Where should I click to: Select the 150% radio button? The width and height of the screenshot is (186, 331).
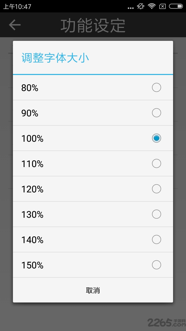(156, 265)
